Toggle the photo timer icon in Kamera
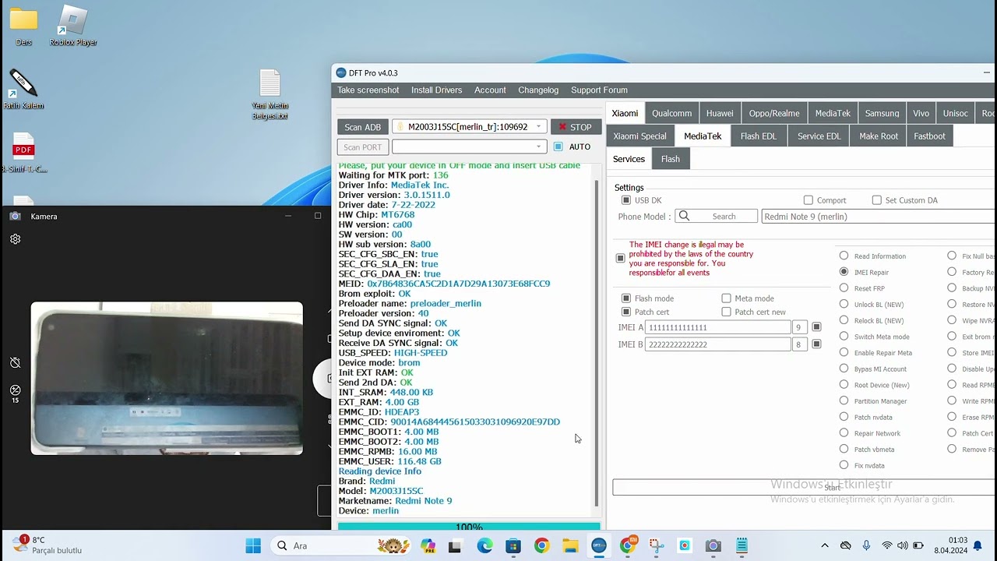This screenshot has height=561, width=997. click(15, 363)
